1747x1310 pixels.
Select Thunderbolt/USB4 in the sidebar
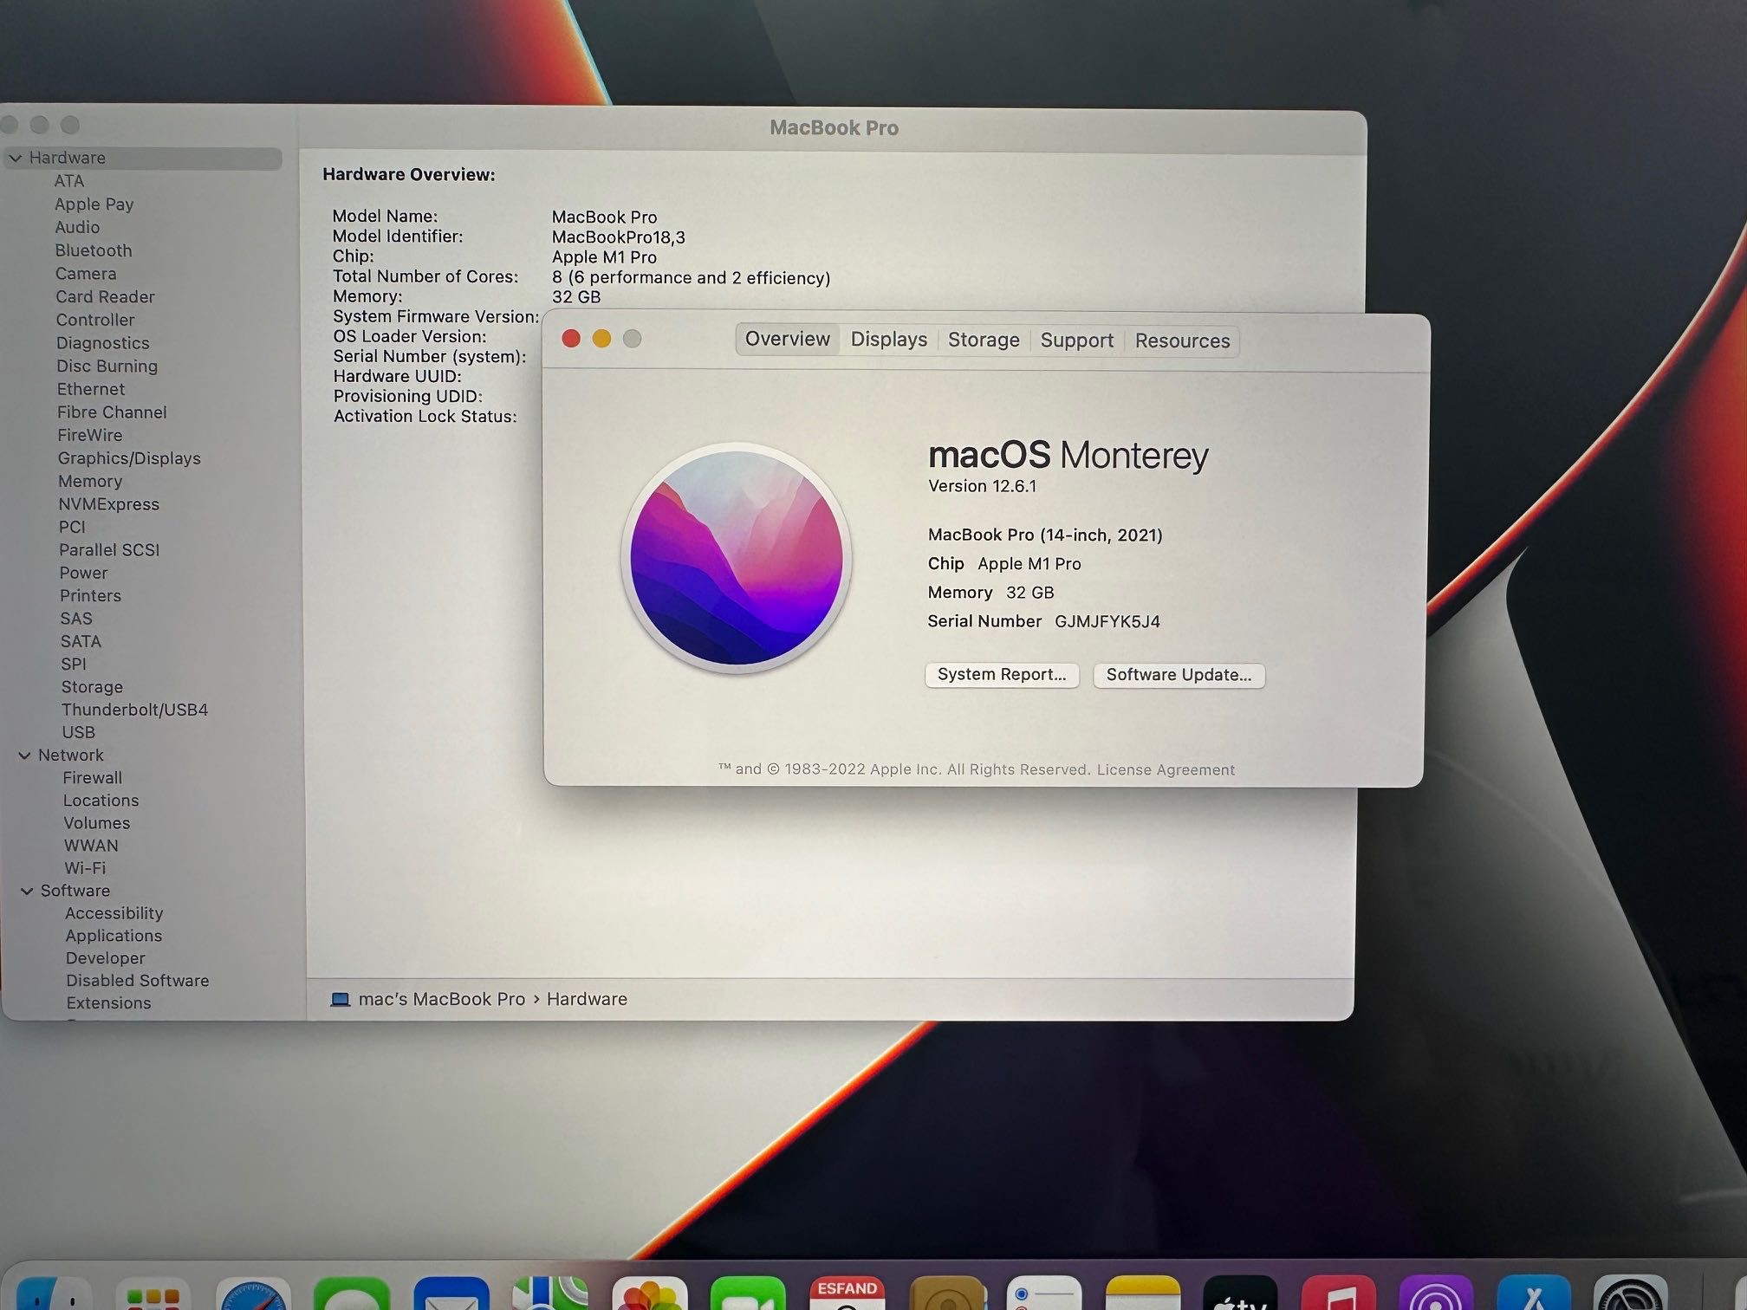point(134,710)
